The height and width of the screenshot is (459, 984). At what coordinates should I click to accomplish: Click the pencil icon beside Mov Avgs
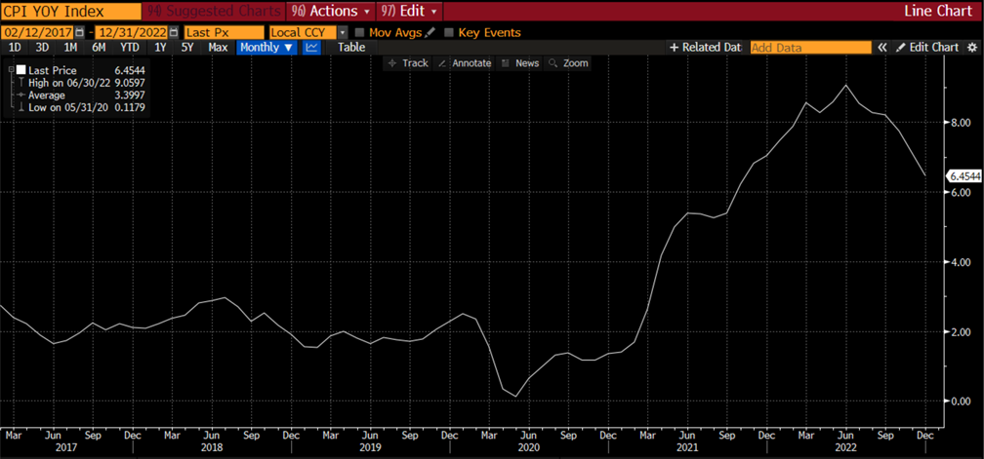(x=430, y=32)
